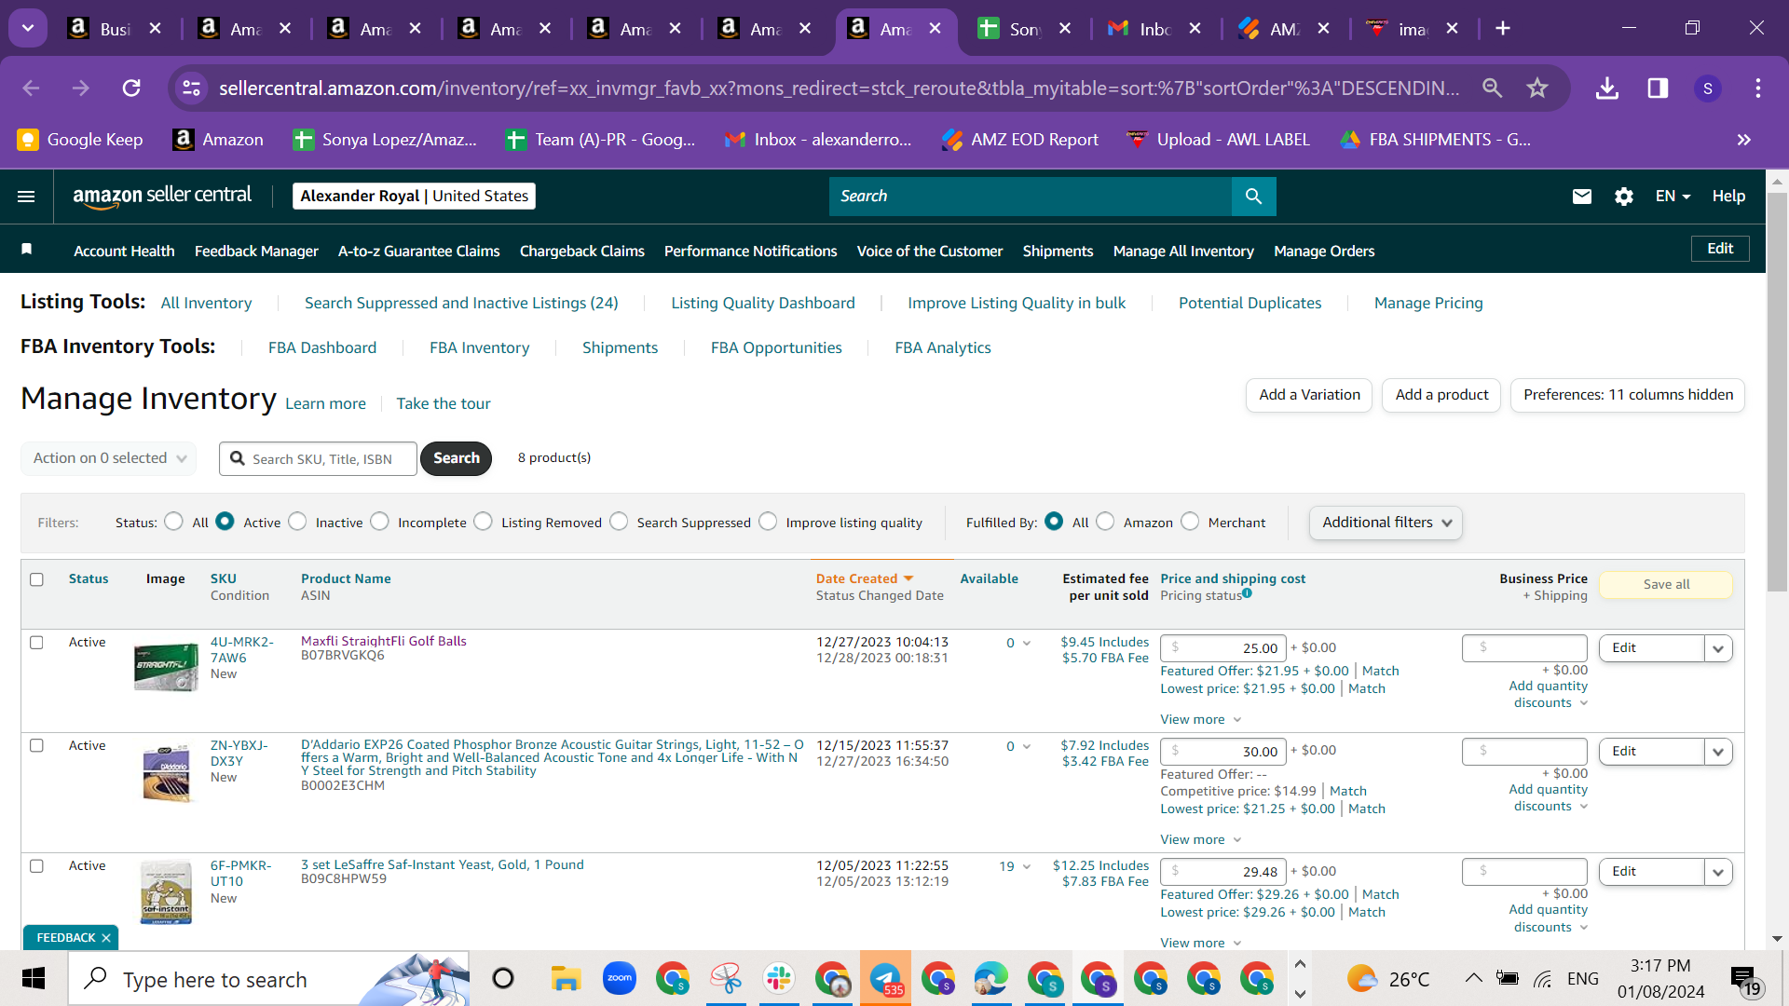Open the Google Keep bookmark
This screenshot has height=1006, width=1789.
[x=80, y=140]
